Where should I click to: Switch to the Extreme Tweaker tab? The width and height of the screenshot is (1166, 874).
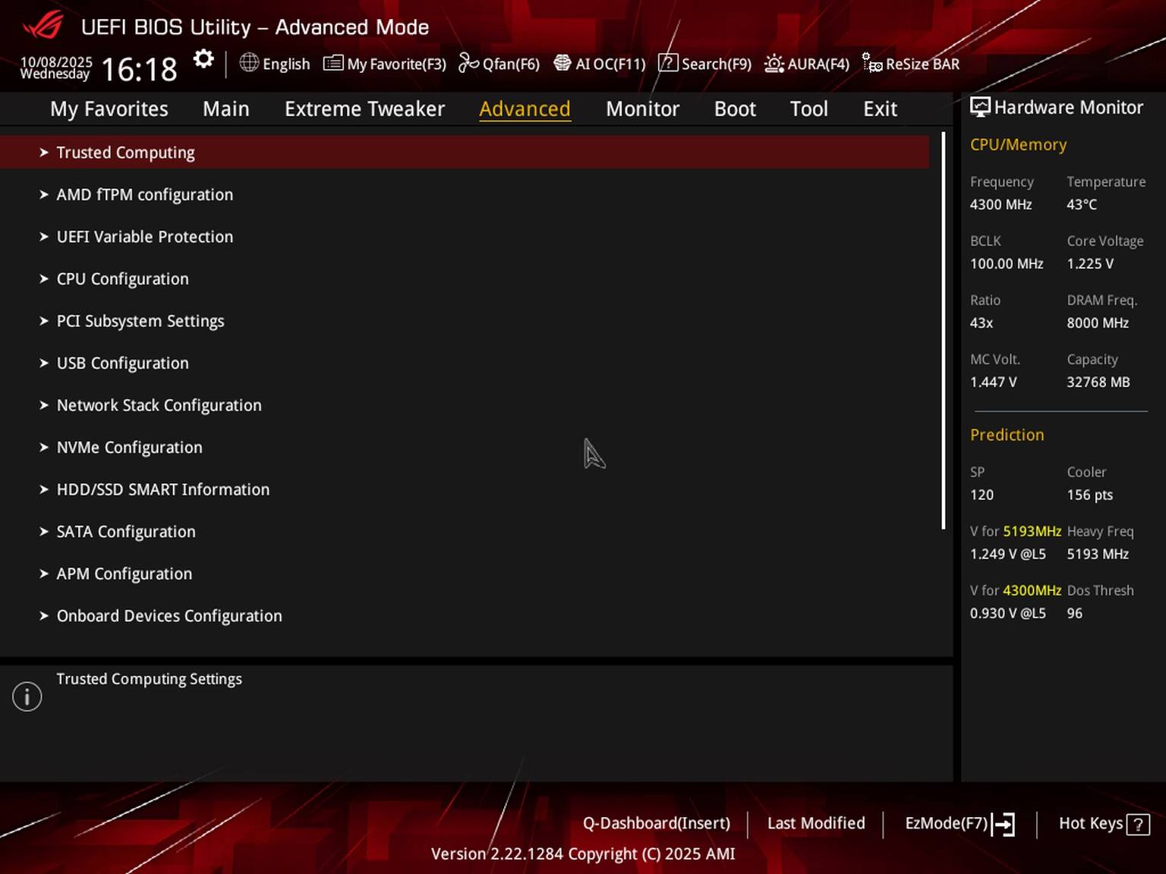tap(364, 109)
